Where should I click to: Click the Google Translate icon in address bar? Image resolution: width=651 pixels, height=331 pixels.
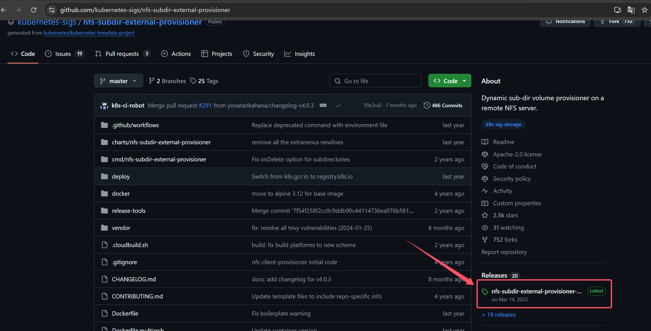[x=631, y=10]
